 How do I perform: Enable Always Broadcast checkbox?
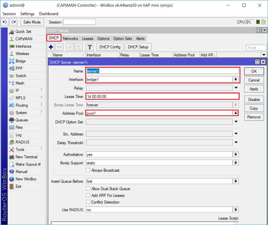tap(88, 170)
